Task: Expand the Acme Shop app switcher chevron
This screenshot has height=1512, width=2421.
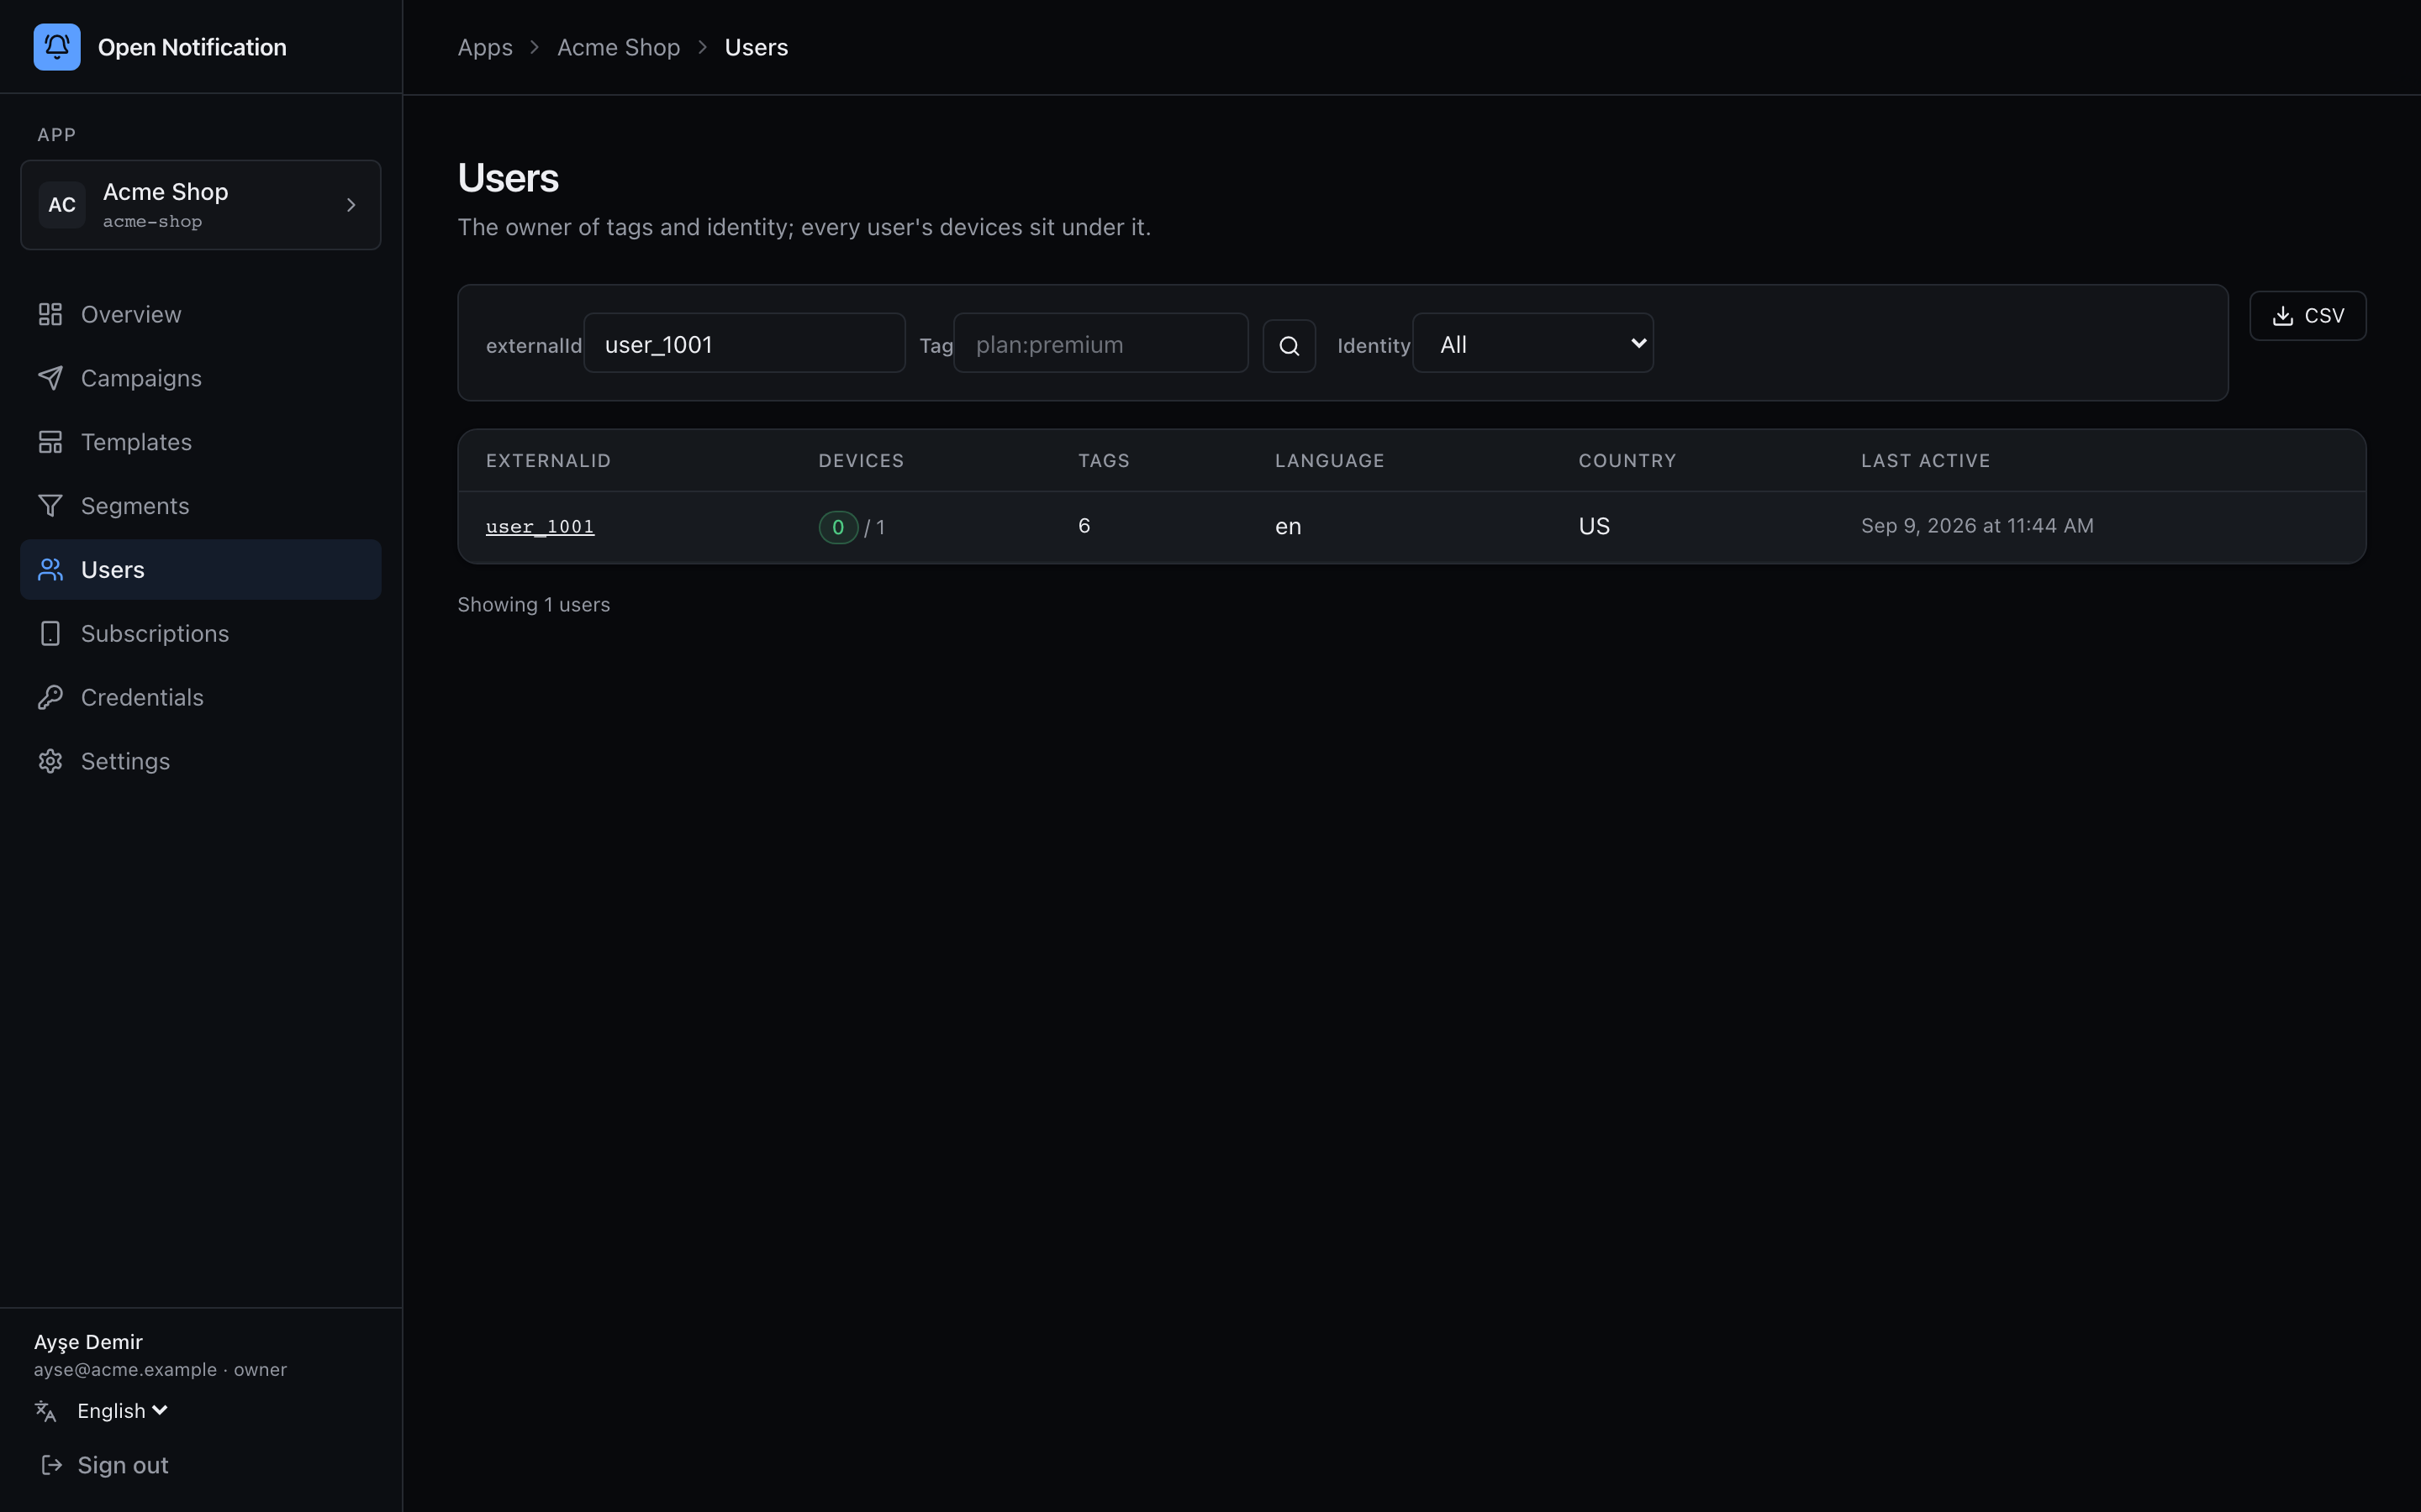Action: [x=351, y=205]
